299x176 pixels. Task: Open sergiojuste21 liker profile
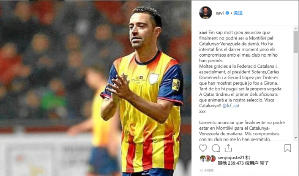tap(231, 158)
